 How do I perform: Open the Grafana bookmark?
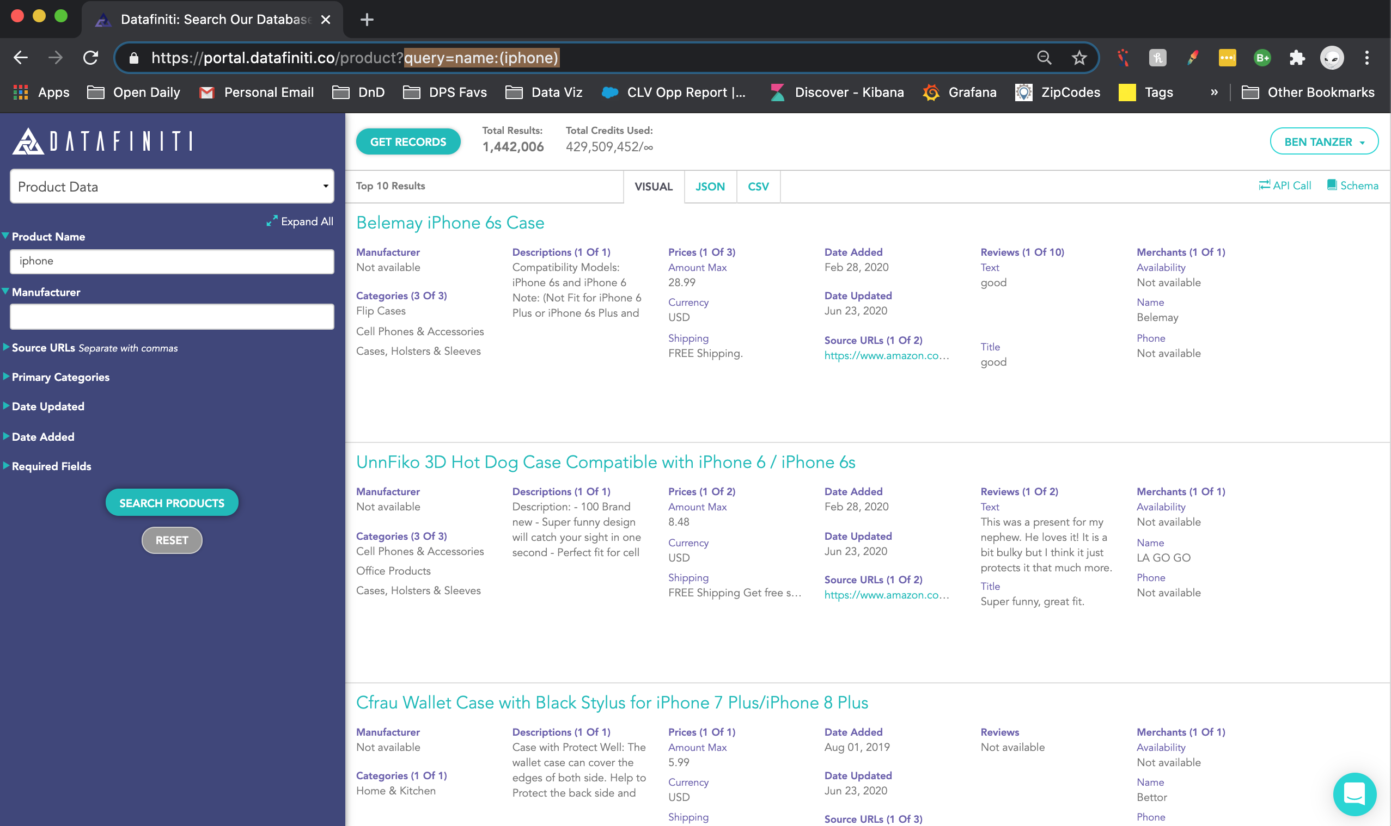point(960,93)
